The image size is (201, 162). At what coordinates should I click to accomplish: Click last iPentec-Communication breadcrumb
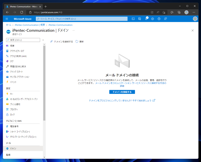tap(60, 25)
